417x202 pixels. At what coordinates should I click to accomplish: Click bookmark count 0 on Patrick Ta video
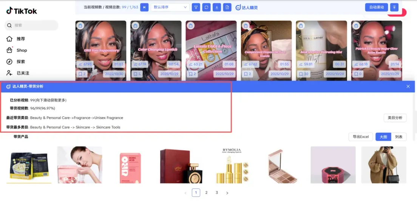coord(358,74)
